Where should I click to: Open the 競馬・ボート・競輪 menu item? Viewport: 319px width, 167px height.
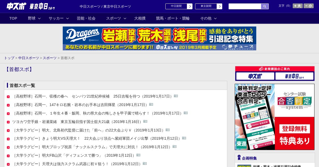(173, 18)
